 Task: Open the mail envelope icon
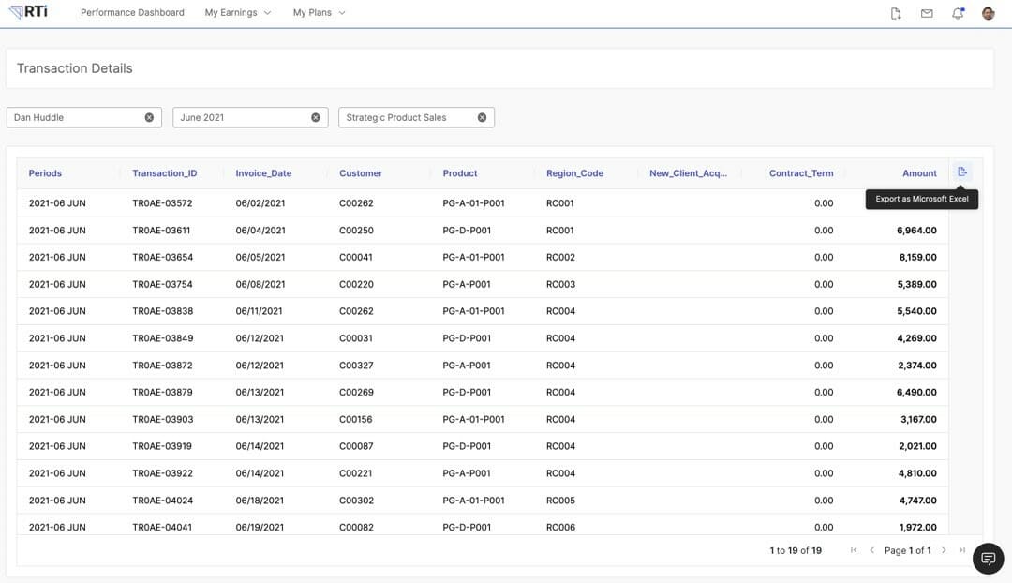tap(927, 13)
